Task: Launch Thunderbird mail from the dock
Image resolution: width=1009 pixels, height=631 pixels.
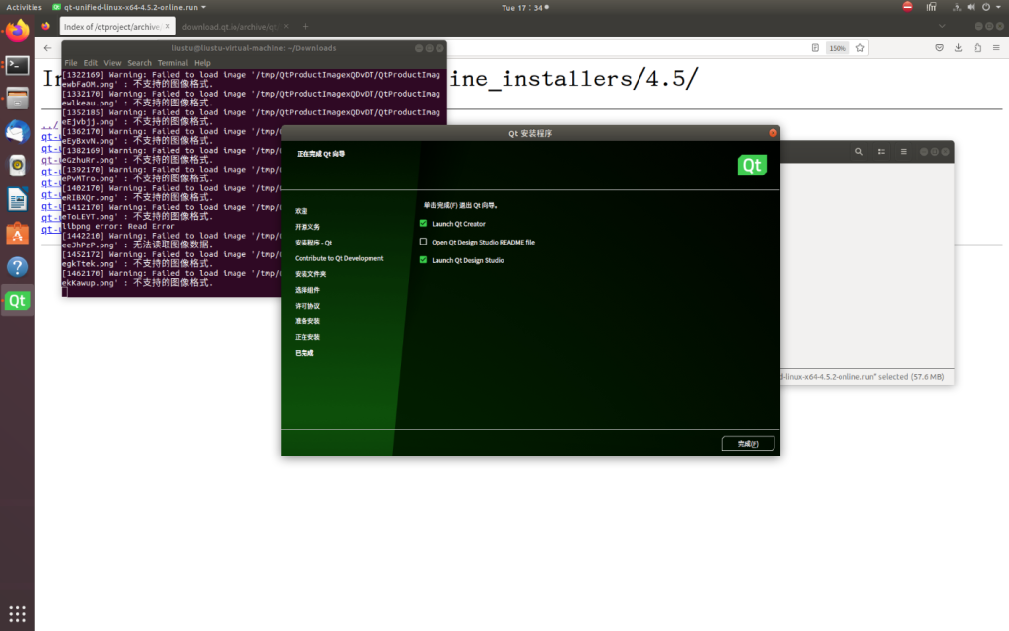Action: [x=17, y=132]
